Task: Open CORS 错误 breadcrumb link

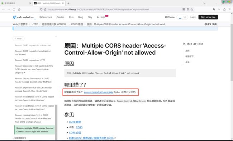Action: click(77, 24)
